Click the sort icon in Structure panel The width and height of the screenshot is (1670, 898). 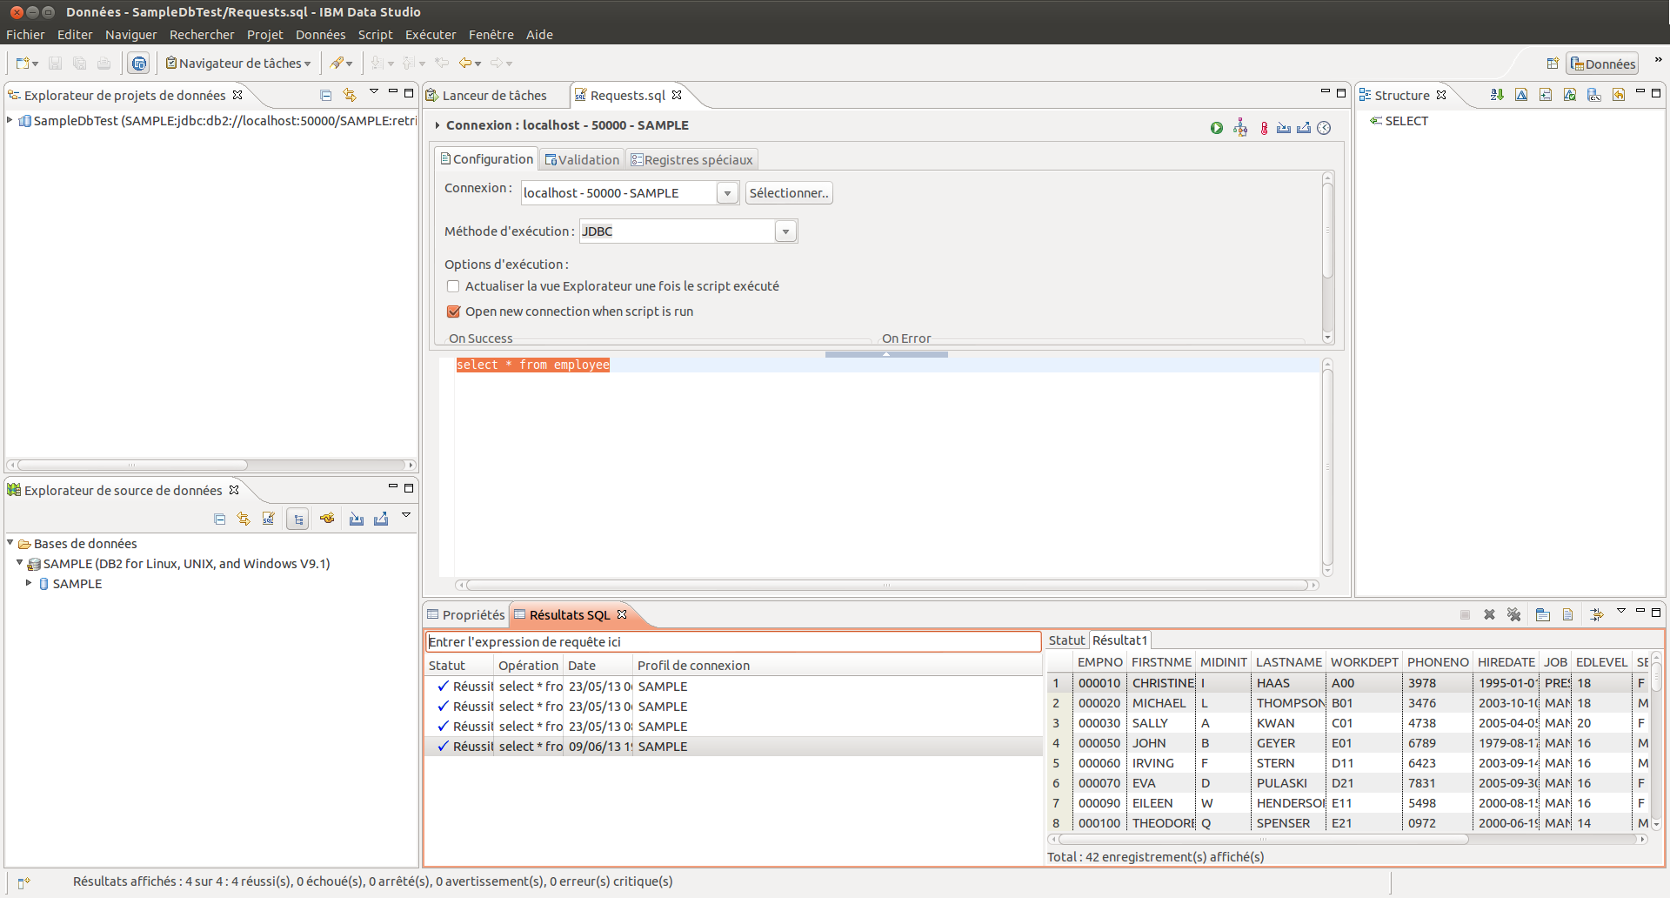click(1497, 95)
